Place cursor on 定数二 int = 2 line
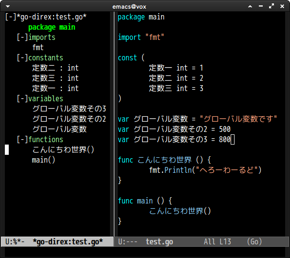 click(176, 78)
